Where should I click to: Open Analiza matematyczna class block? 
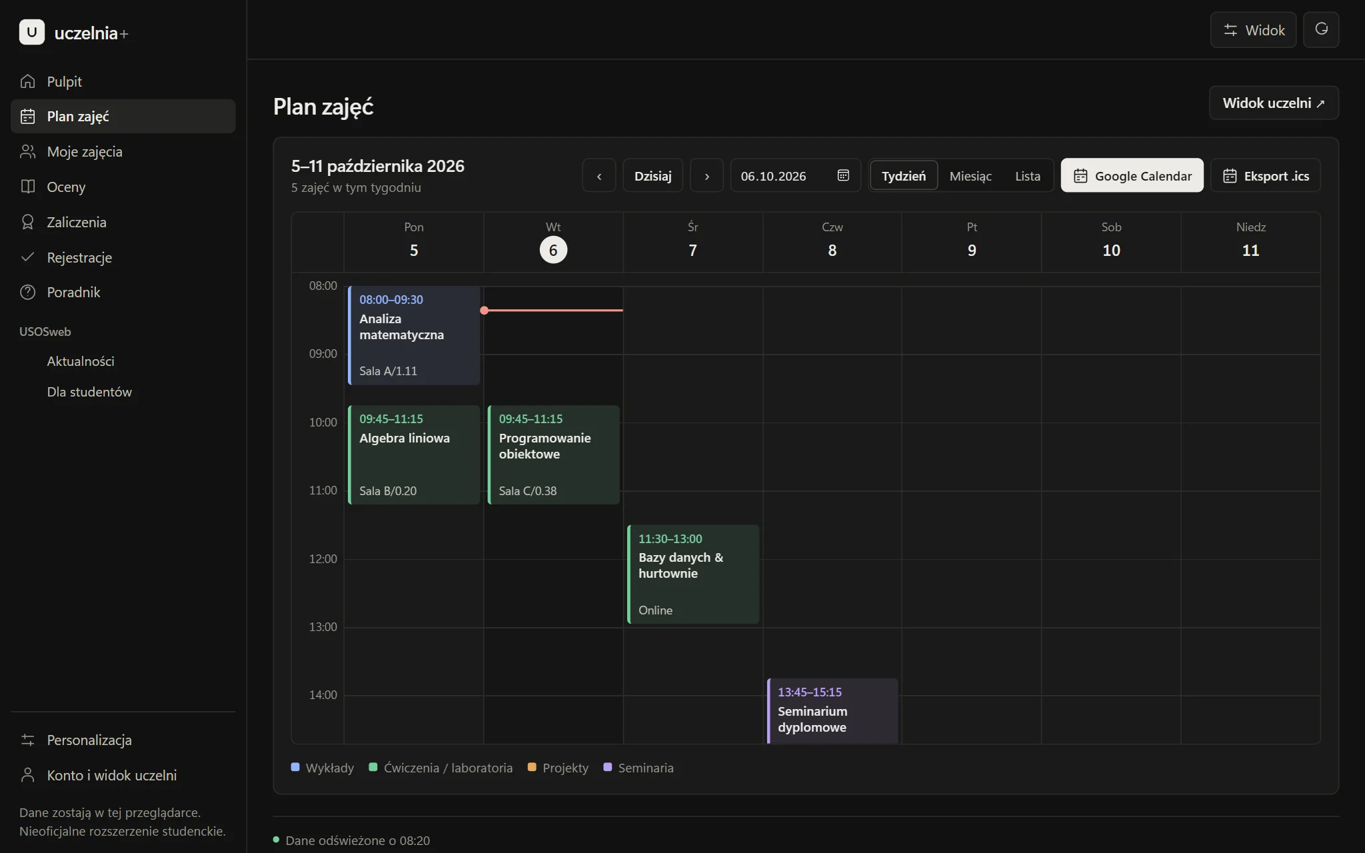(414, 335)
